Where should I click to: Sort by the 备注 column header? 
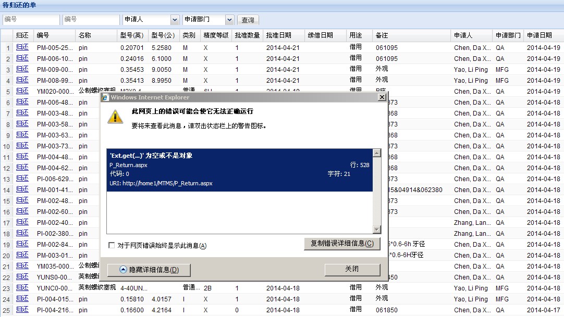pos(411,35)
